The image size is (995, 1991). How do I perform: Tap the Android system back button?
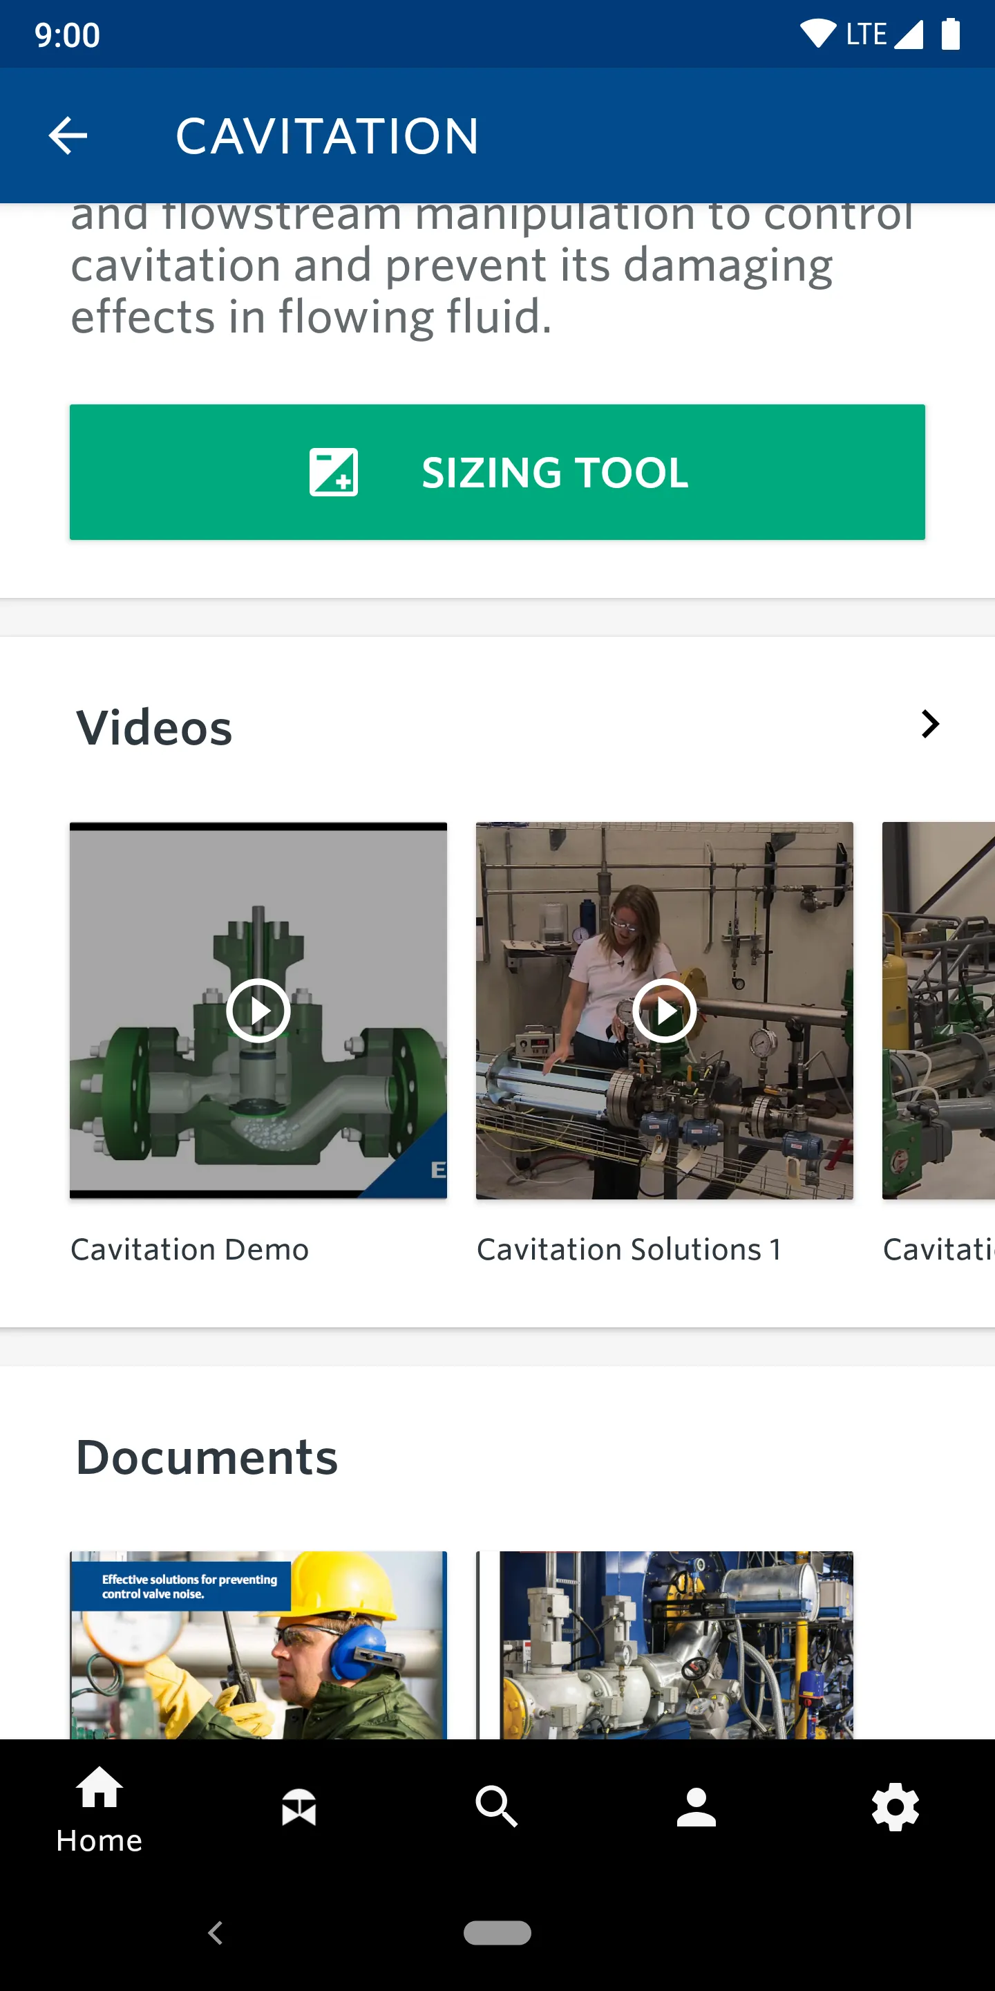coord(216,1932)
